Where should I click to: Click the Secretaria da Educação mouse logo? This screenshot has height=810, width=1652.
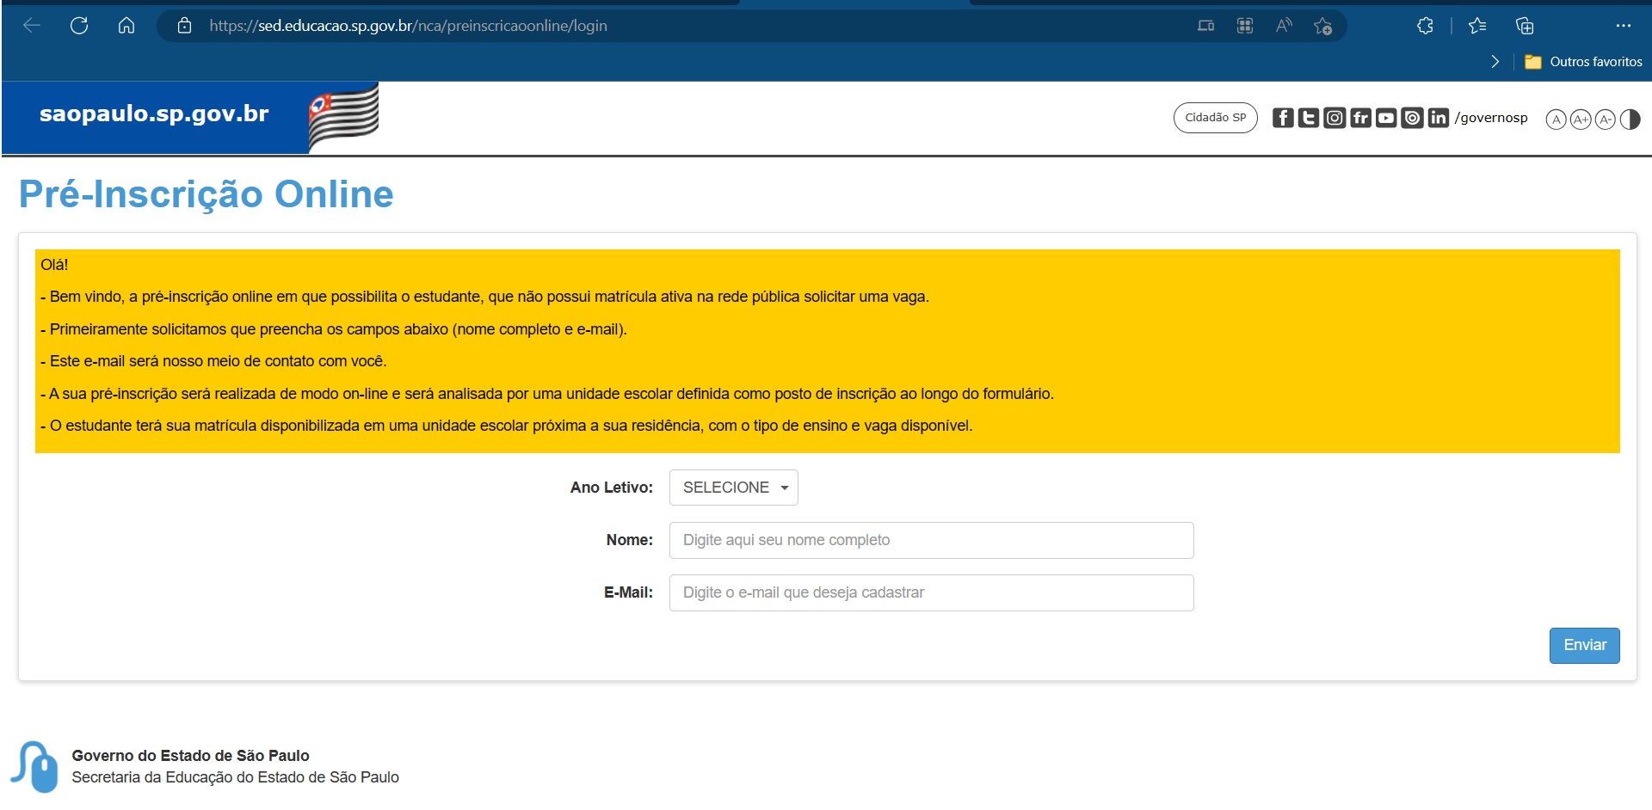tap(34, 766)
